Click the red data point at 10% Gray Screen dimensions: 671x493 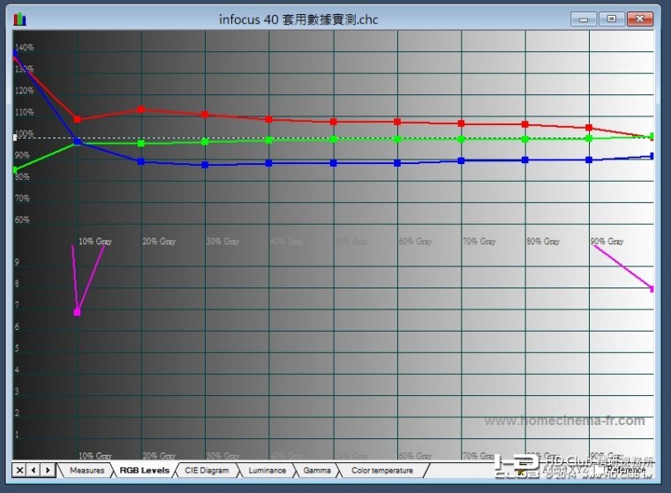[x=78, y=119]
